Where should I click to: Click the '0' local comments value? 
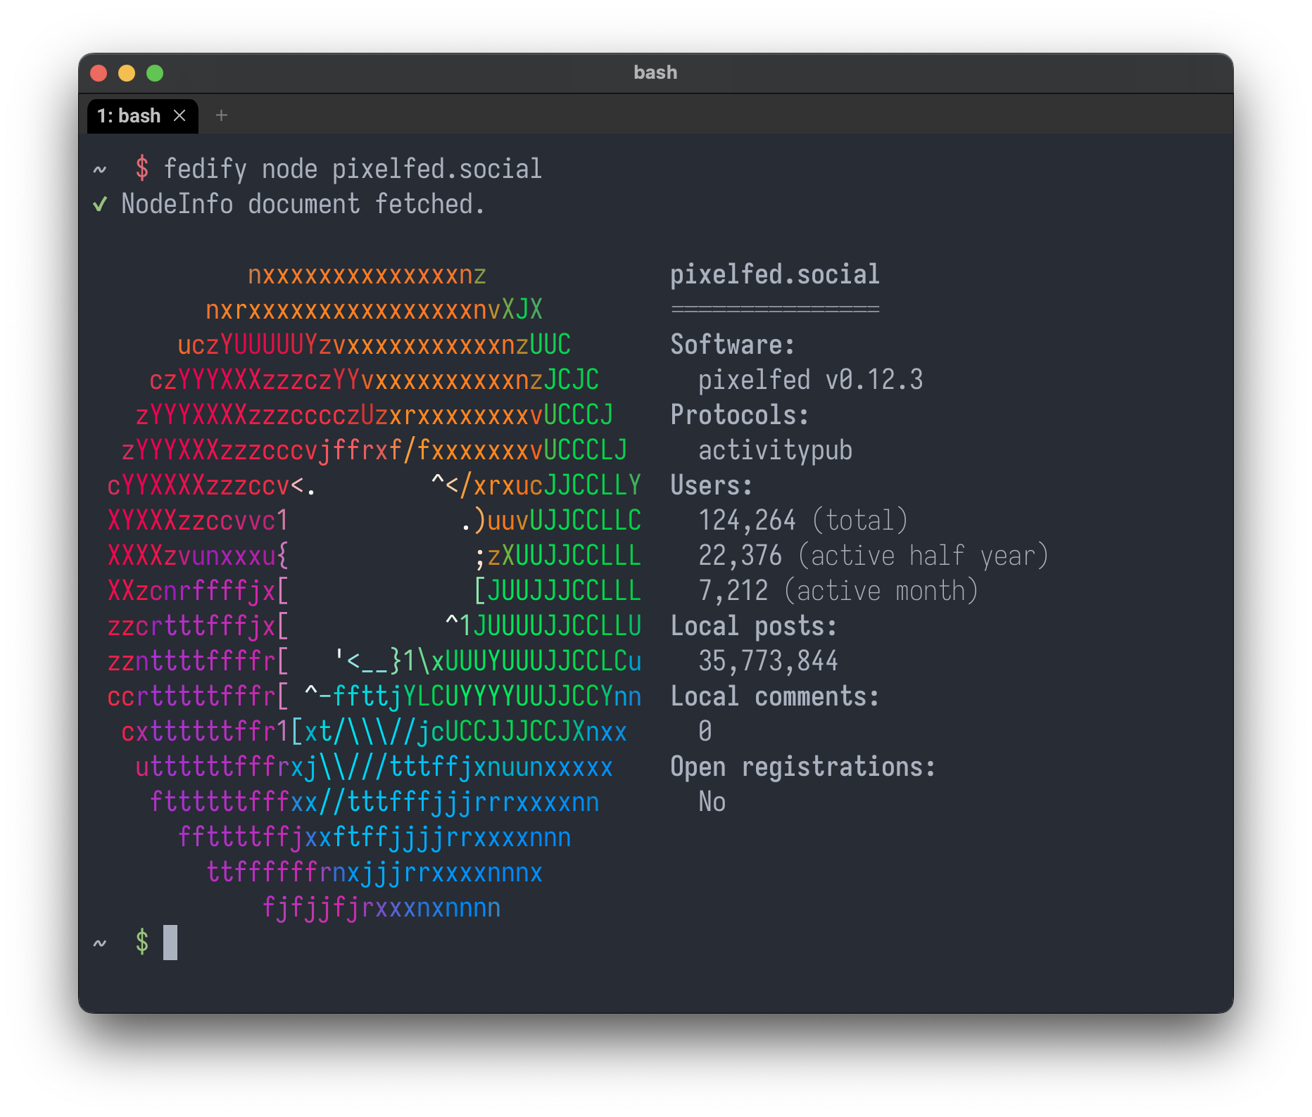(705, 732)
